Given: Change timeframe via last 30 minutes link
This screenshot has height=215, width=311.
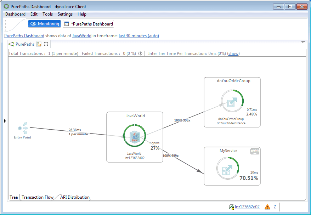Looking at the screenshot, I should [139, 36].
